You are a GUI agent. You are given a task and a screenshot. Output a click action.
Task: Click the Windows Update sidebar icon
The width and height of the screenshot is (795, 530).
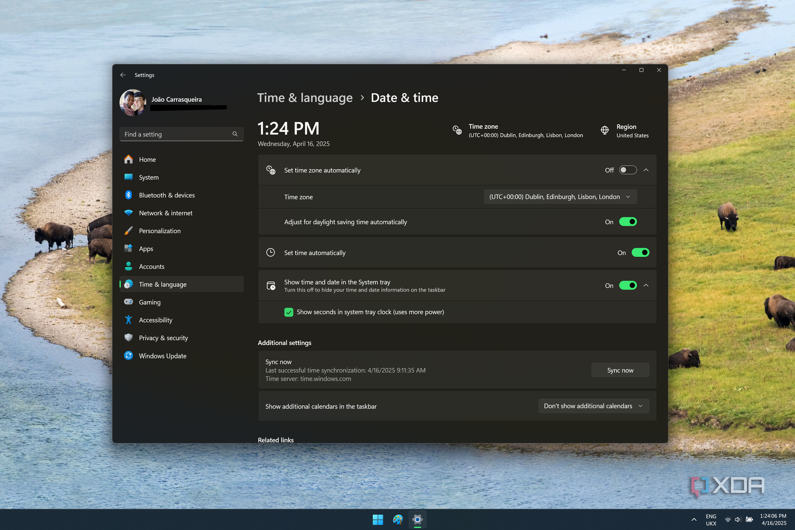129,356
